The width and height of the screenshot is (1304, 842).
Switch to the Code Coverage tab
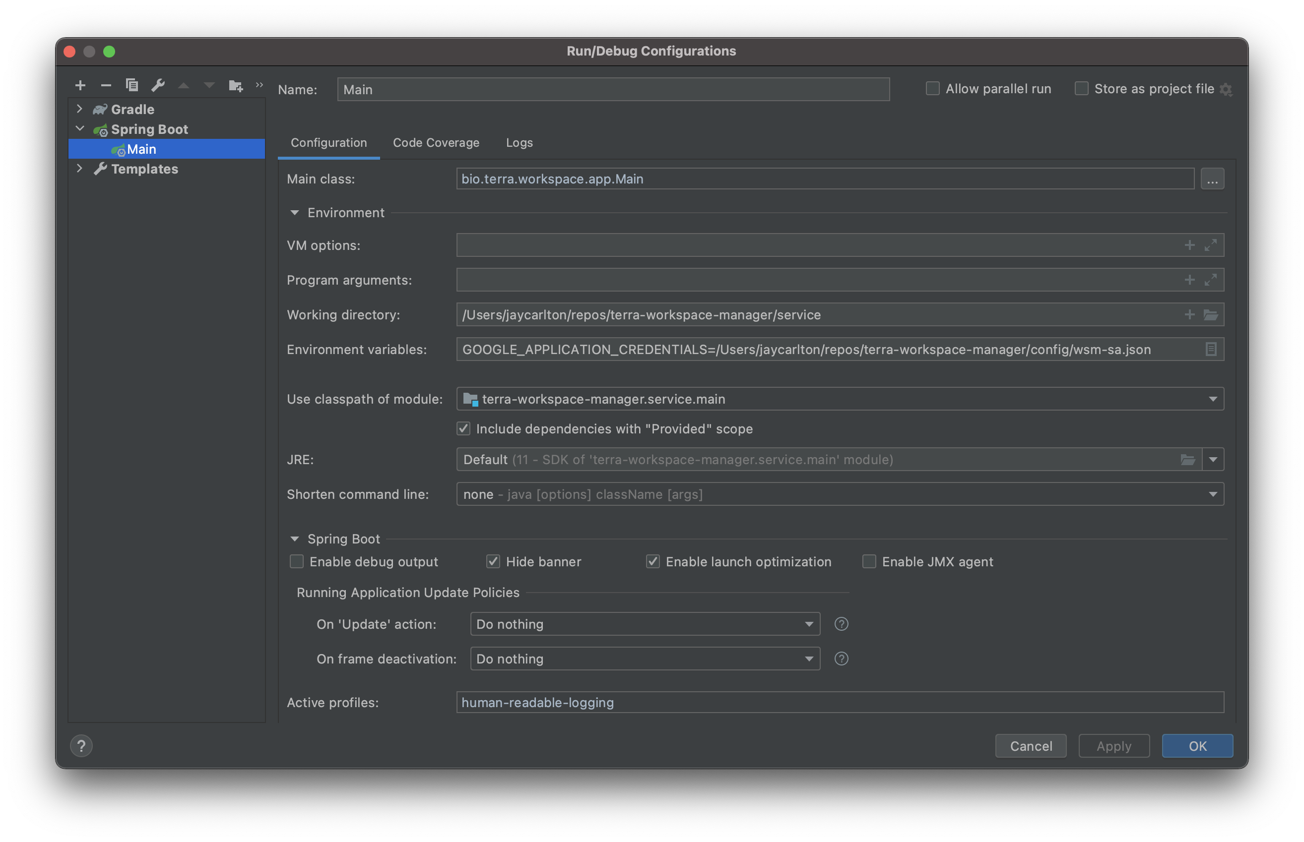436,143
